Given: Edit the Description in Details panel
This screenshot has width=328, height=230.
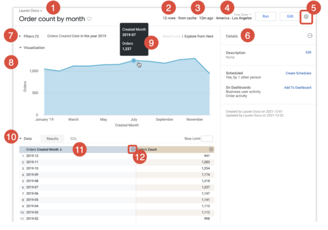Looking at the screenshot, I should point(308,52).
